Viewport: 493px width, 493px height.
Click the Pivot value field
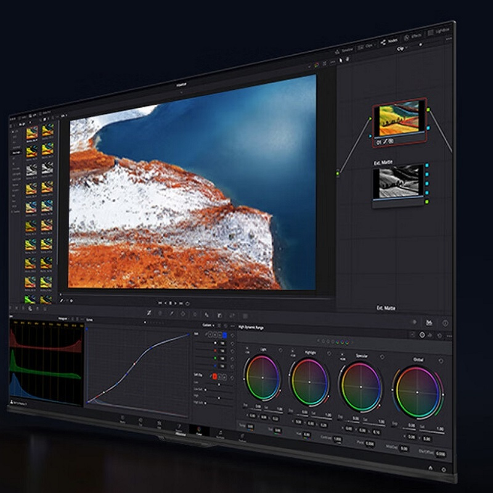coord(370,444)
